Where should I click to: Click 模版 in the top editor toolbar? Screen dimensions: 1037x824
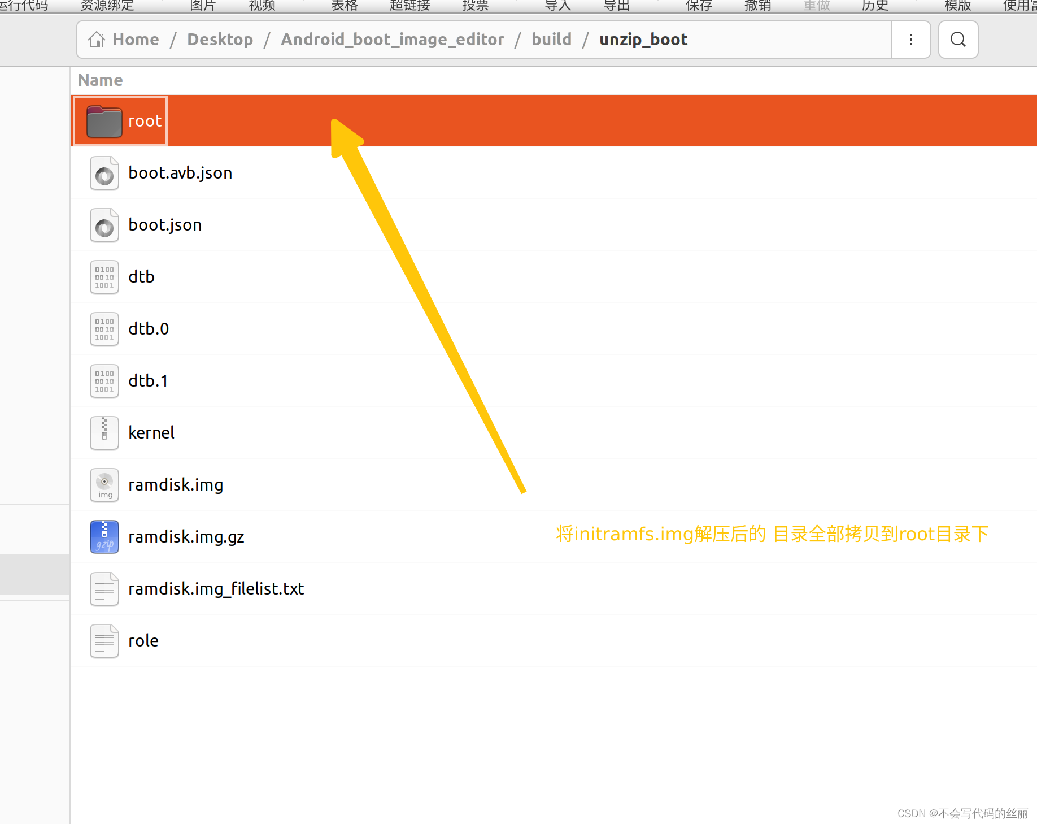(958, 6)
